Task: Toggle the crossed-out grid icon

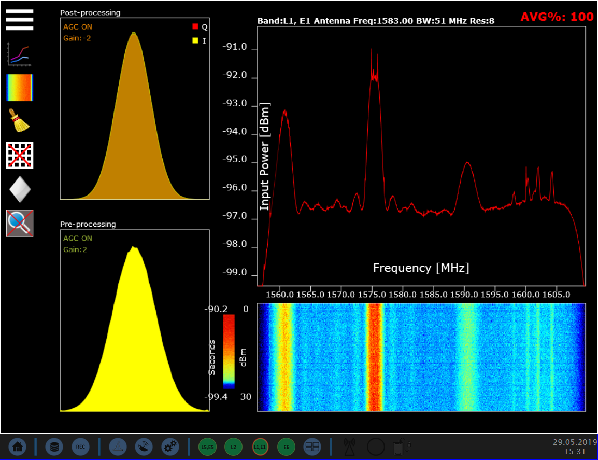Action: [20, 155]
